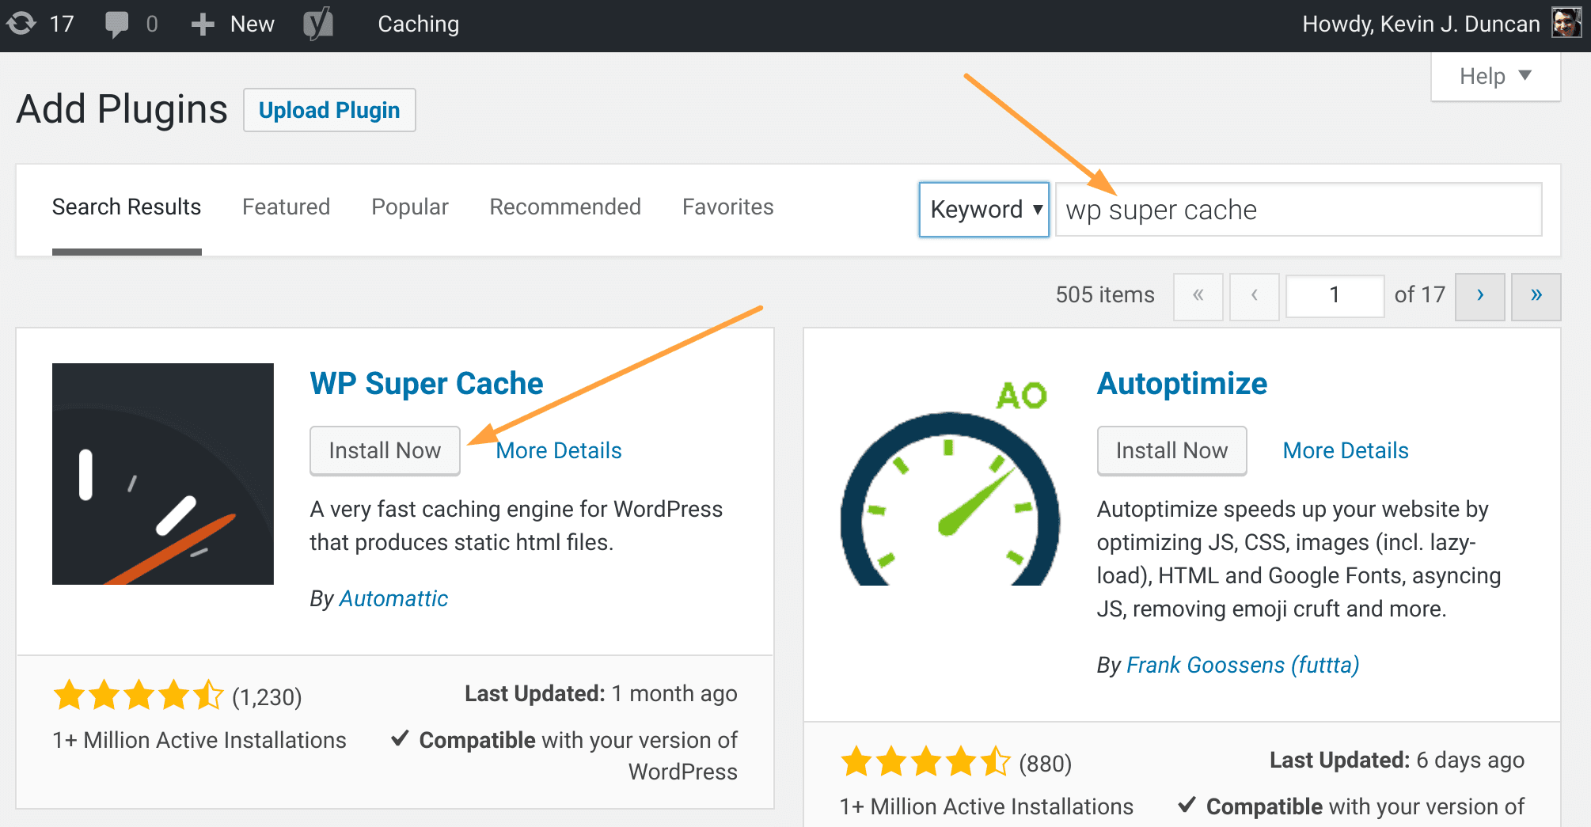Viewport: 1591px width, 827px height.
Task: Open the Favorites tab
Action: (728, 207)
